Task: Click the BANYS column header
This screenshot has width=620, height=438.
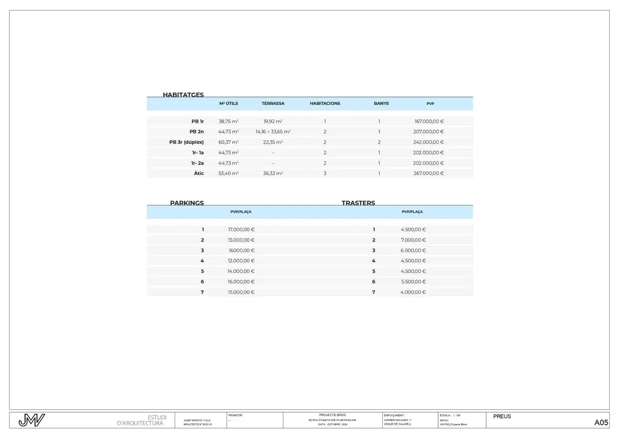Action: point(381,103)
